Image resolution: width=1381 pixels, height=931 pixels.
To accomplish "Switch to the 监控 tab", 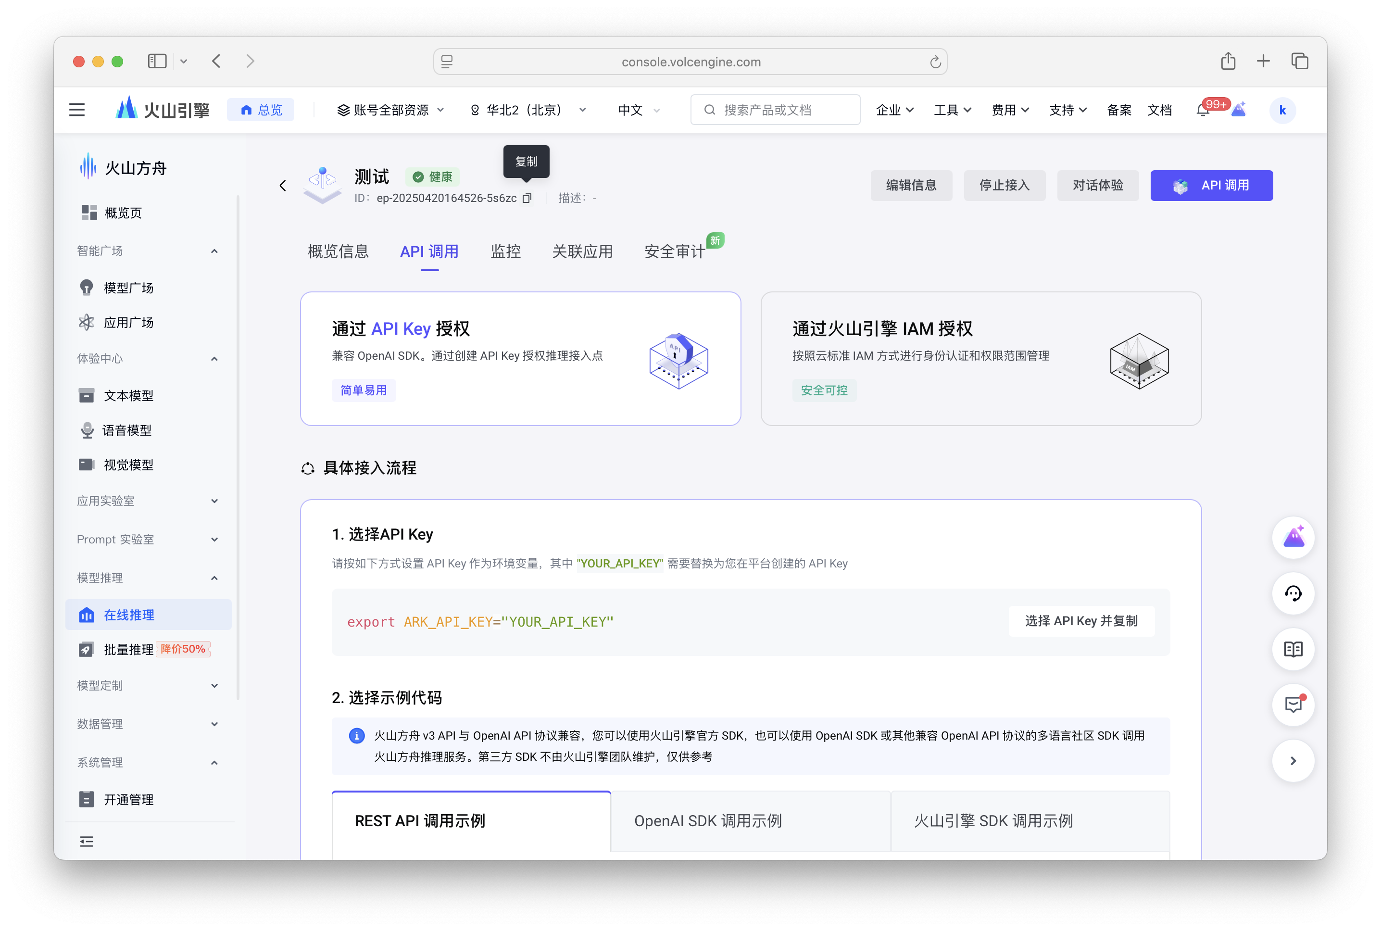I will (506, 251).
